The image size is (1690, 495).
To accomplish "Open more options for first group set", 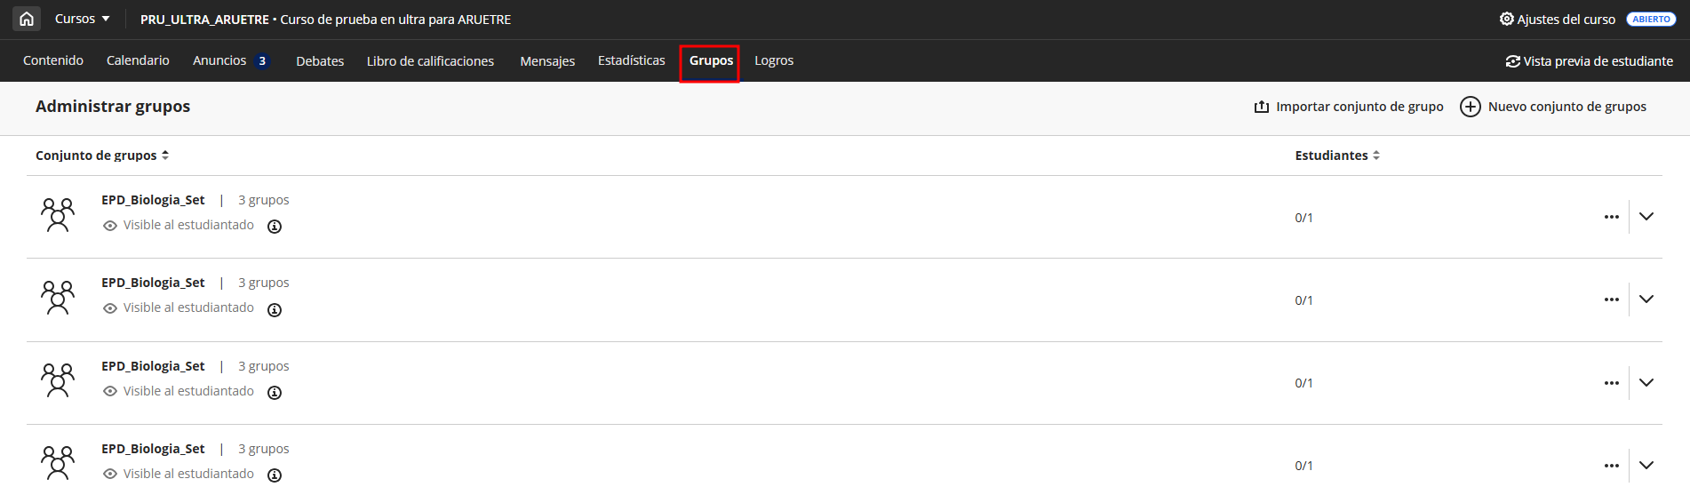I will pos(1612,217).
